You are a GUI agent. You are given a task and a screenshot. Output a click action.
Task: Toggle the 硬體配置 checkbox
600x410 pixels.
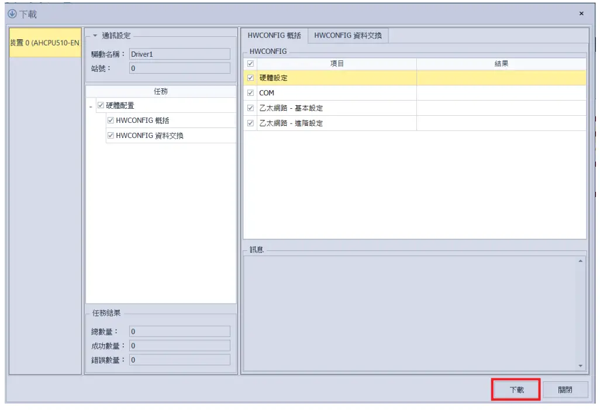101,105
